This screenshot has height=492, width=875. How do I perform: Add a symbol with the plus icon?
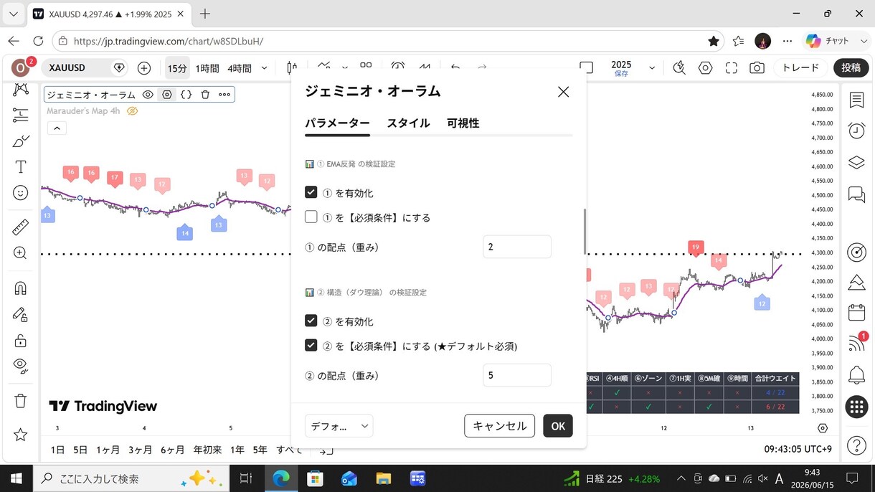click(x=144, y=68)
